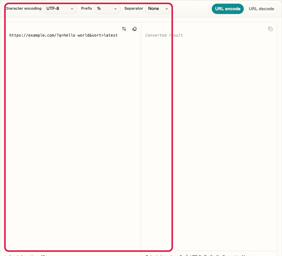Copy the converted result with the copy icon
This screenshot has width=282, height=256.
coord(270,29)
